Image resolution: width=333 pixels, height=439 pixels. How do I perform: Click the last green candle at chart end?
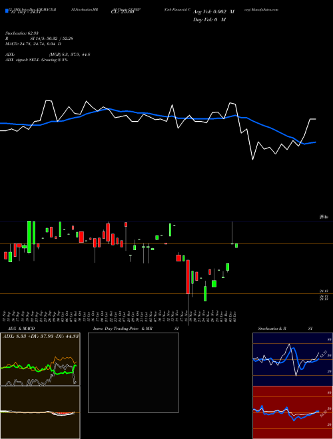[236, 245]
